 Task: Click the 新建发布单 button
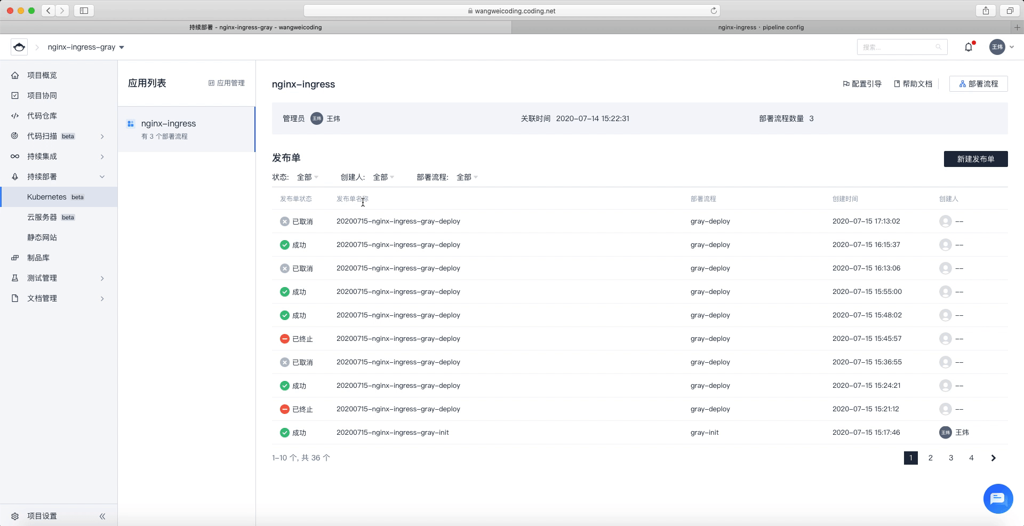click(975, 159)
